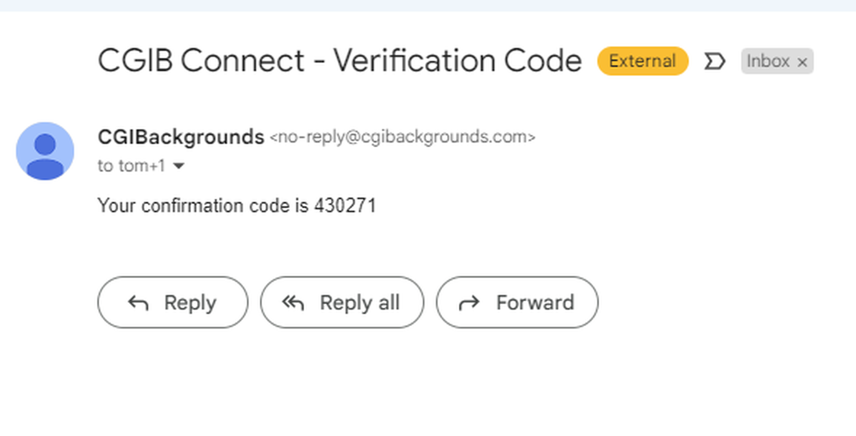Click the confirmation code 430271
The width and height of the screenshot is (856, 436).
(x=345, y=205)
